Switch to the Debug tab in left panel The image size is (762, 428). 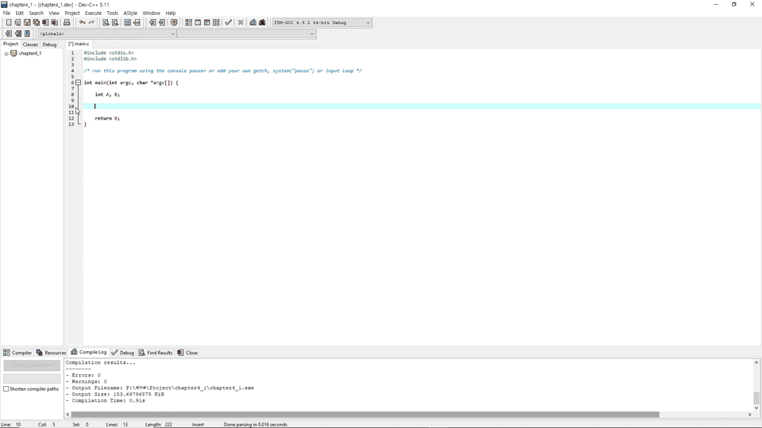pyautogui.click(x=49, y=44)
